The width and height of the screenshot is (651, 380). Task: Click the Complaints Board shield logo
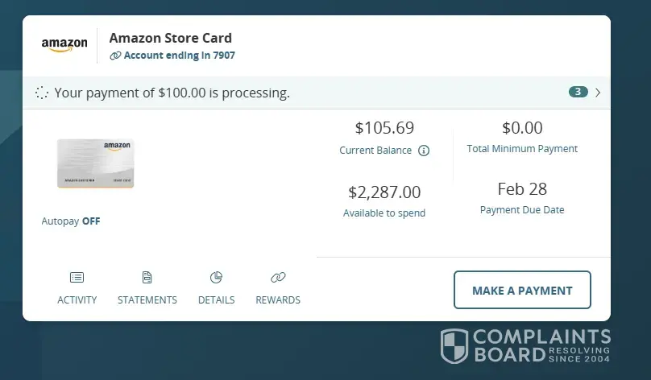(454, 346)
